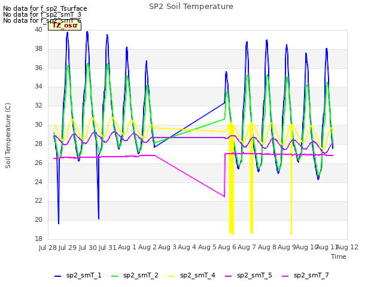This screenshot has width=383, height=287.
Task: Click the TZ_osu annotation box
Action: tap(65, 26)
